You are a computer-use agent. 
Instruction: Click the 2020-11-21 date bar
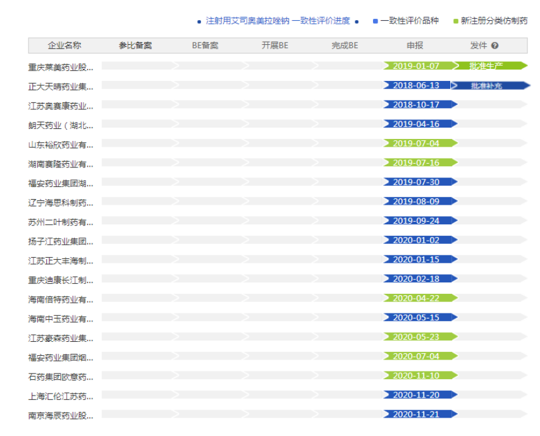[420, 414]
